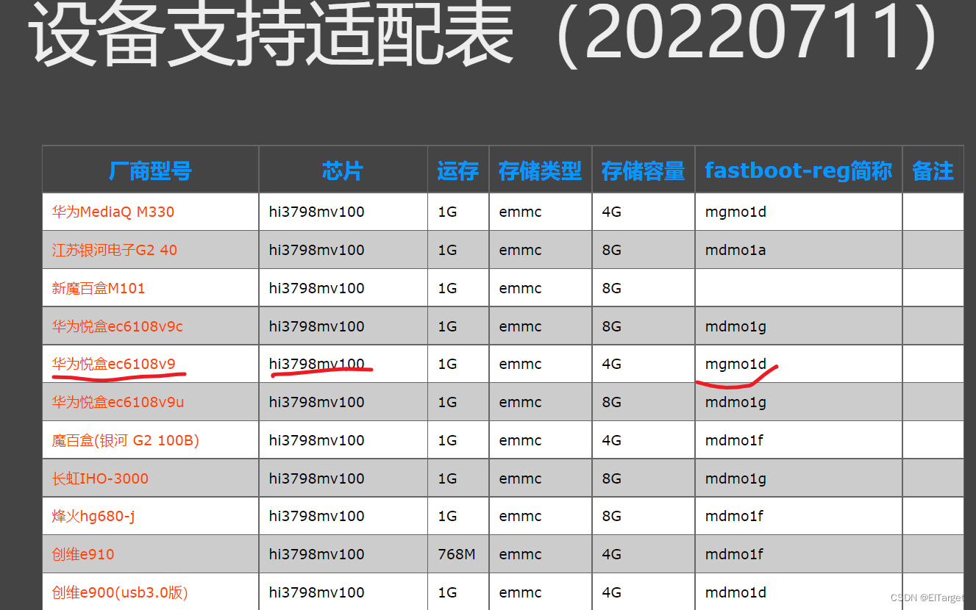Screen dimensions: 976x610
Task: Select the 魔百盒(银河 G2 100B) device name
Action: tap(125, 440)
